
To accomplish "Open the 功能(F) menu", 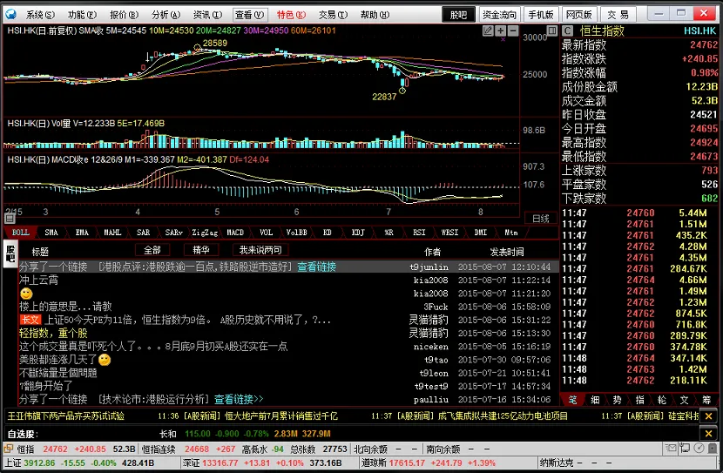I will click(x=82, y=15).
